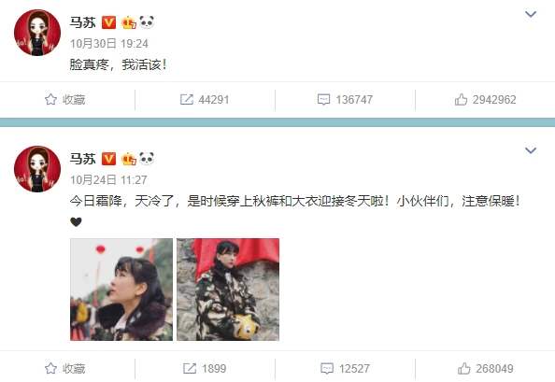The height and width of the screenshot is (382, 555).
Task: Click repost icon showing 1899
Action: click(x=190, y=368)
